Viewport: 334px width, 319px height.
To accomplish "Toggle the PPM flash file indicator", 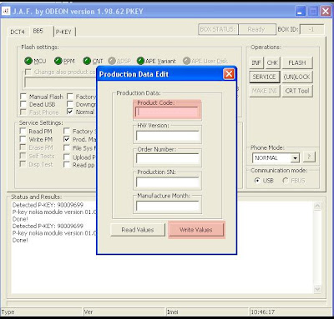I will pyautogui.click(x=58, y=61).
